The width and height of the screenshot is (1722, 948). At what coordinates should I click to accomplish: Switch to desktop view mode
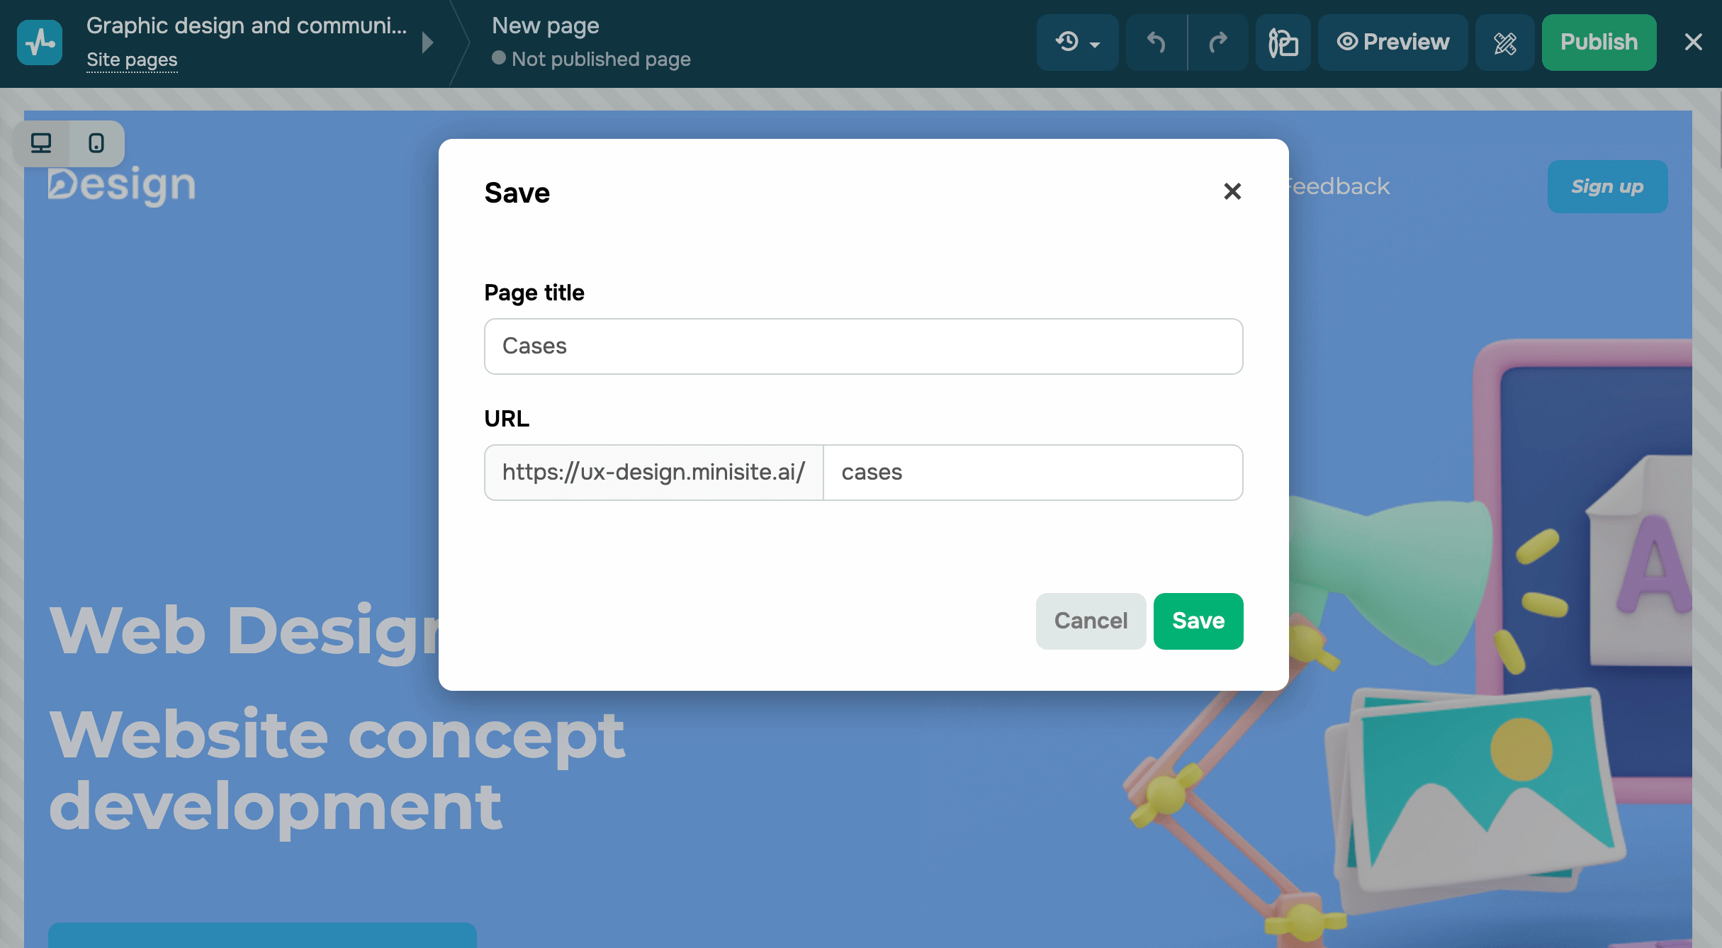point(41,144)
